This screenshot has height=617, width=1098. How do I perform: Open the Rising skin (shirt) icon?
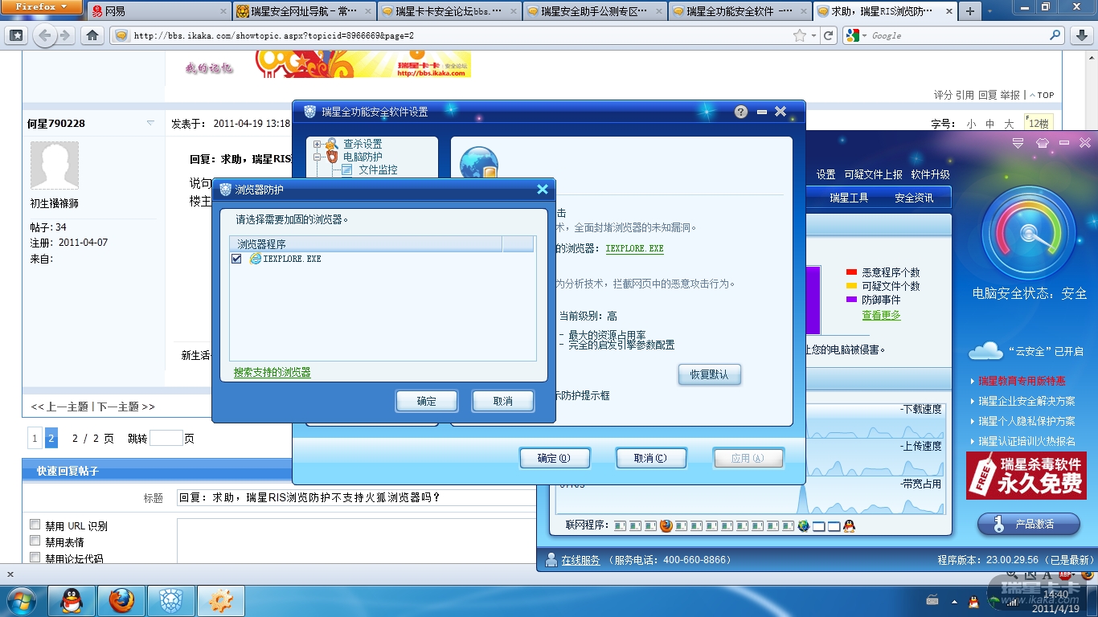(x=1043, y=143)
